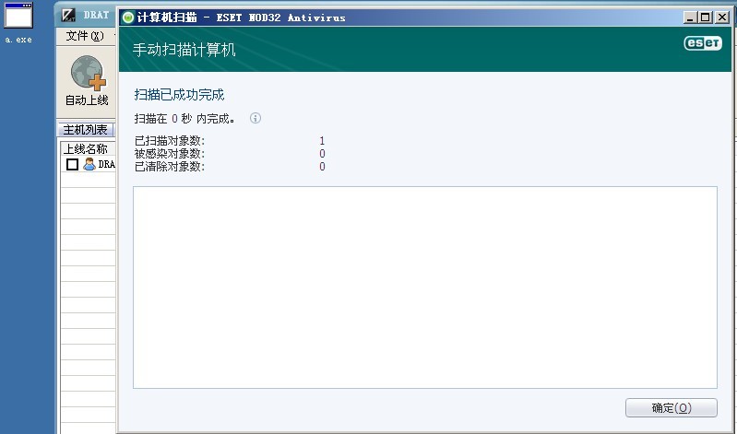The image size is (737, 434).
Task: Open the 自动上线 globe tool in DRAT
Action: [87, 80]
